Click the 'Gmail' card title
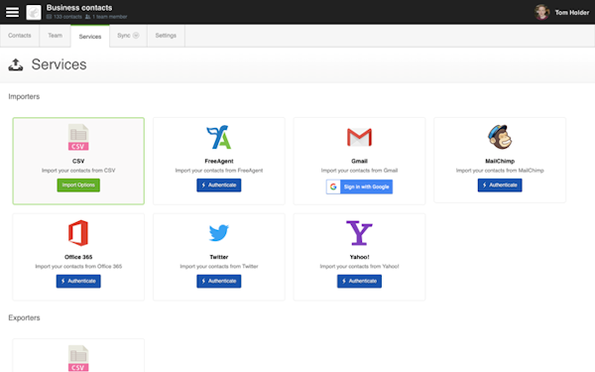595x372 pixels. coord(359,161)
